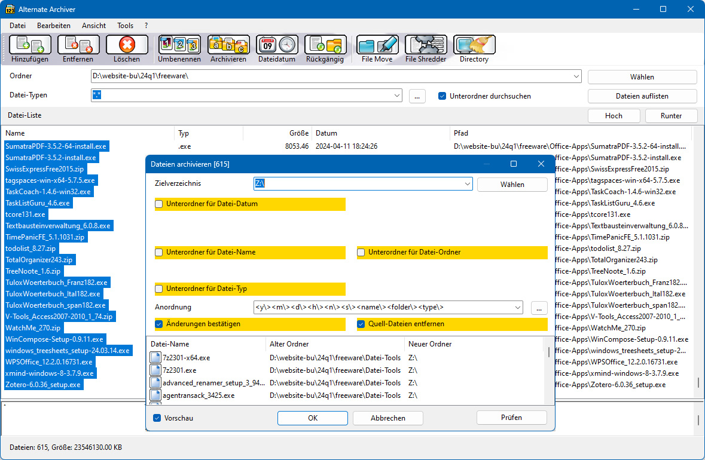The width and height of the screenshot is (705, 460).
Task: Click the Alternate Archiver app icon in title bar
Action: [10, 9]
